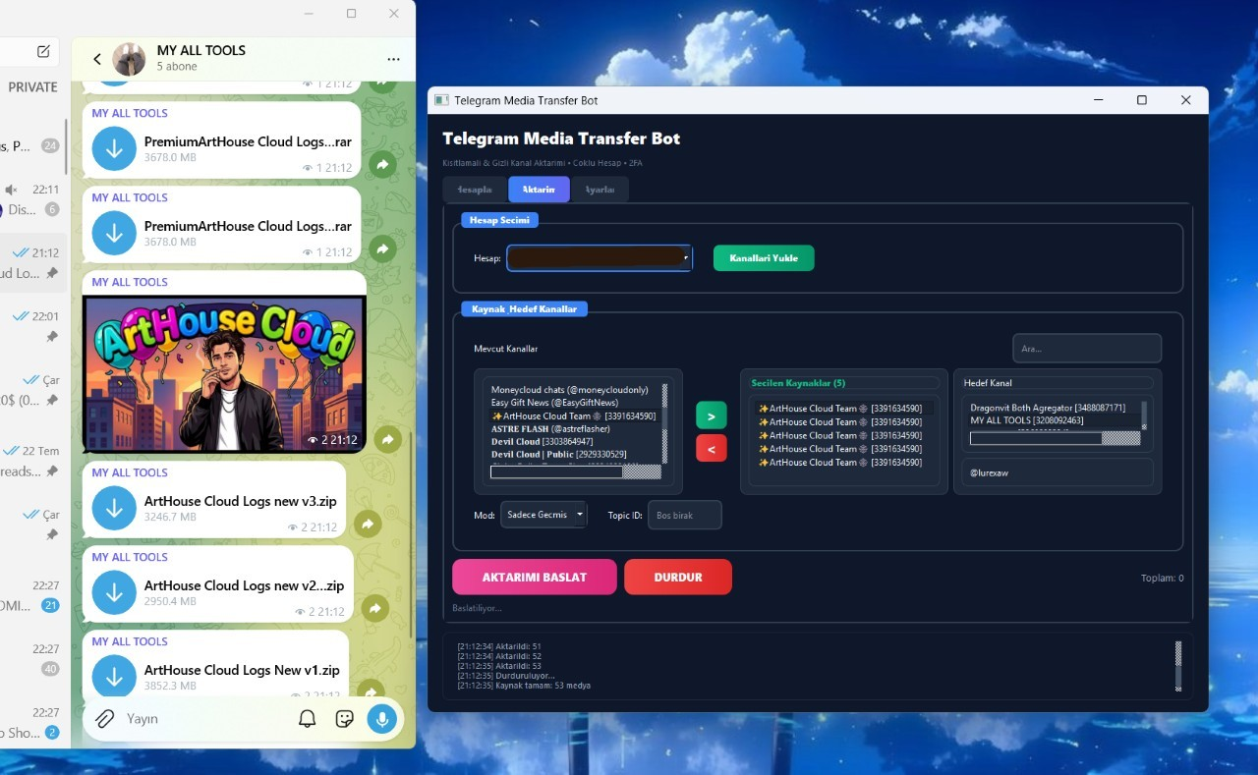The image size is (1258, 775).
Task: Click the ArtHouse Cloud Logs New v1.zip filename
Action: (242, 670)
